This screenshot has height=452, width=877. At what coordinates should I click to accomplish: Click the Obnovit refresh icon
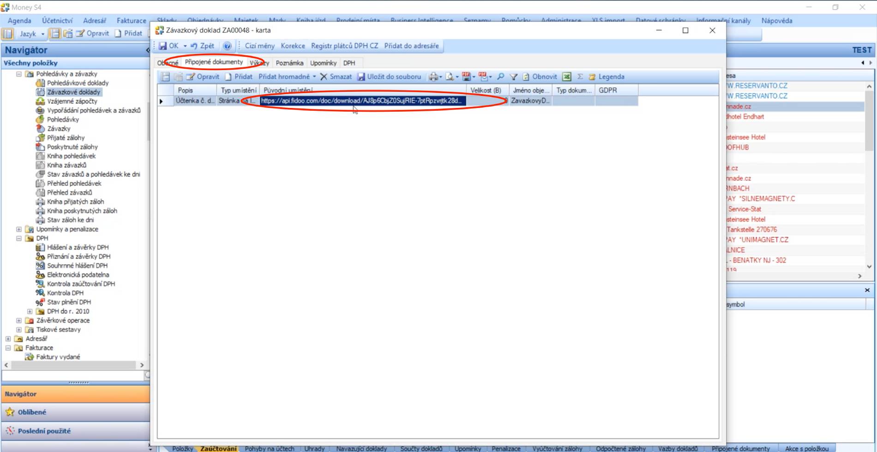(526, 77)
